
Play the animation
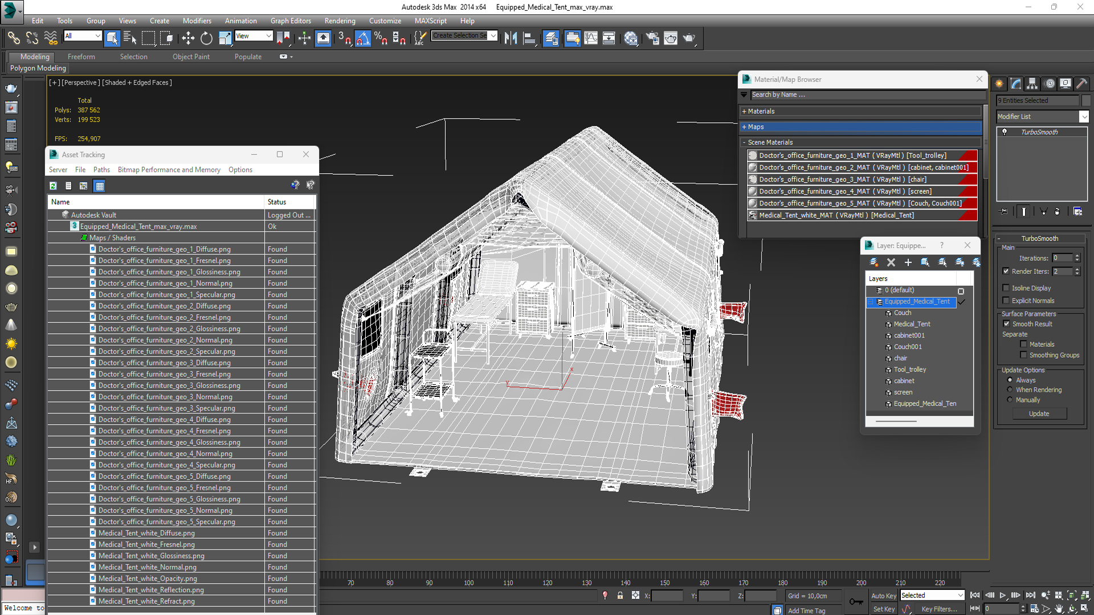(x=1003, y=595)
